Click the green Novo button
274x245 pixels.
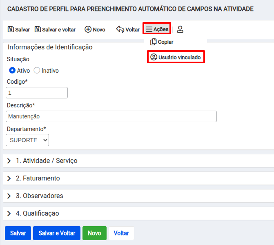coord(94,233)
